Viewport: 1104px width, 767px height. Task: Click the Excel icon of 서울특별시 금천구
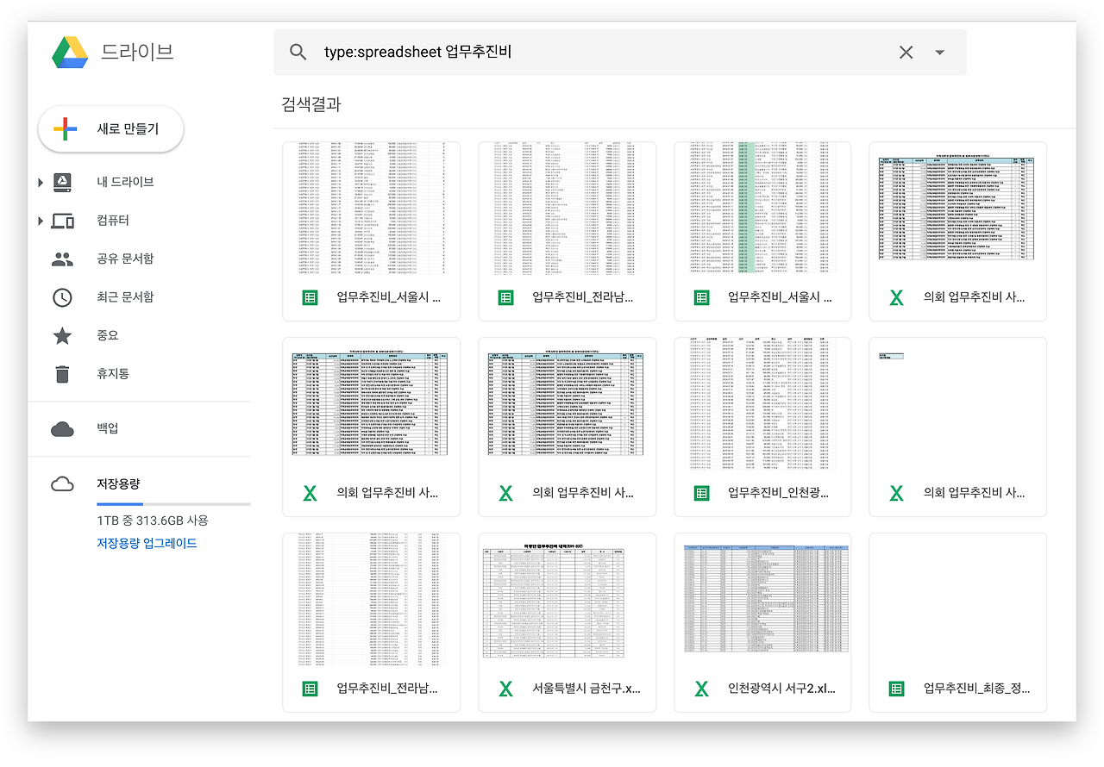coord(505,689)
